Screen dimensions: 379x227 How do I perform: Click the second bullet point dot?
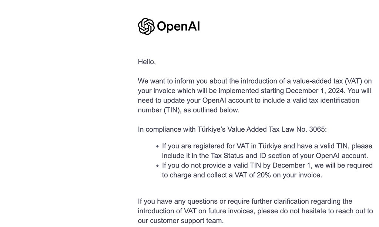pos(158,166)
